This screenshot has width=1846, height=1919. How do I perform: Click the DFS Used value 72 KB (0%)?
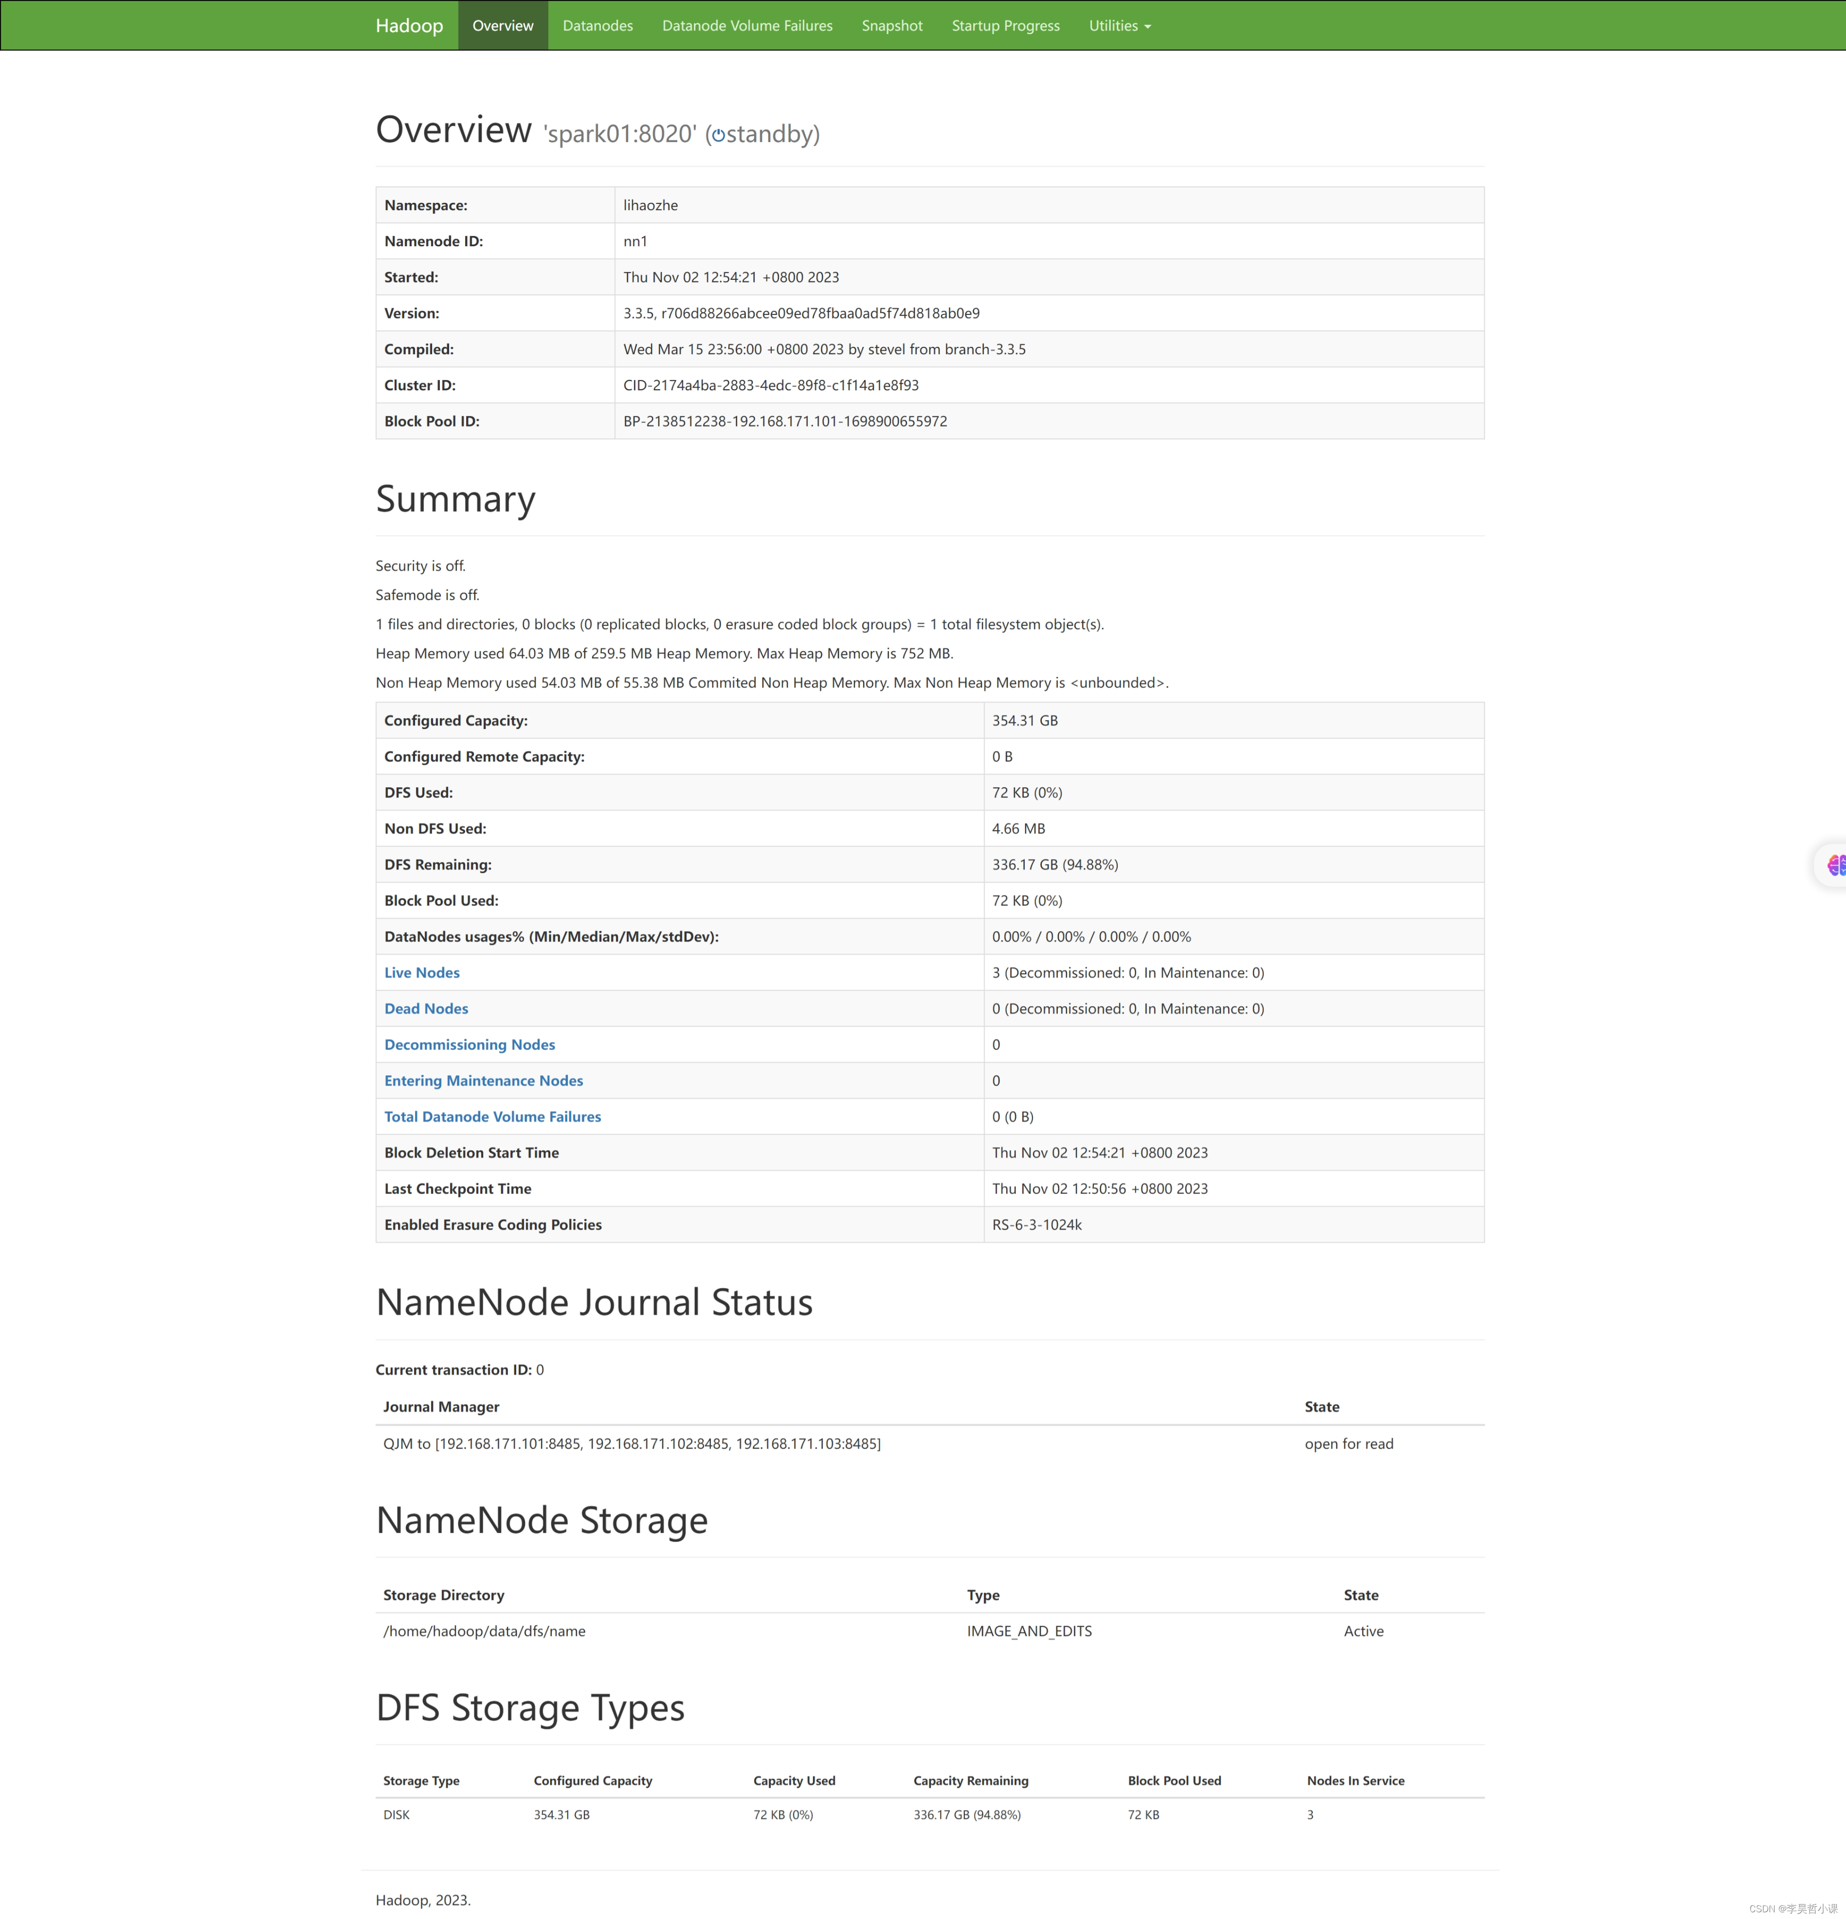click(x=1027, y=792)
